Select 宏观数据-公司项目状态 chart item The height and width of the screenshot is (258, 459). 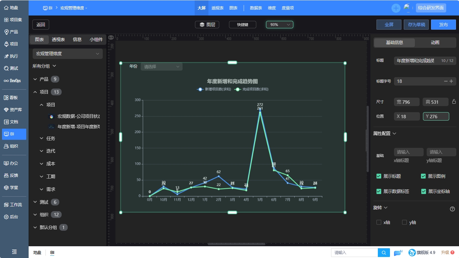[74, 117]
